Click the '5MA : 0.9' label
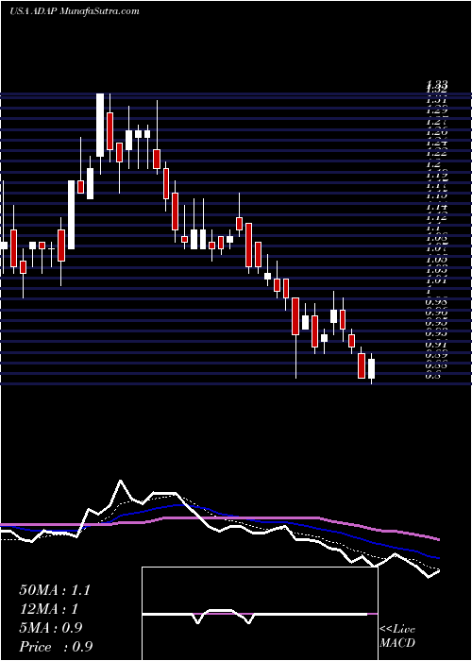 point(51,628)
